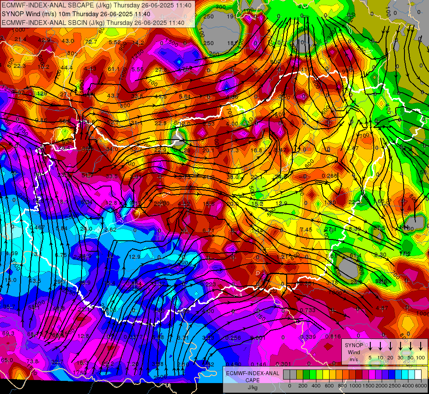
Task: Click the 14.2 CIN value on map
Action: point(138,42)
